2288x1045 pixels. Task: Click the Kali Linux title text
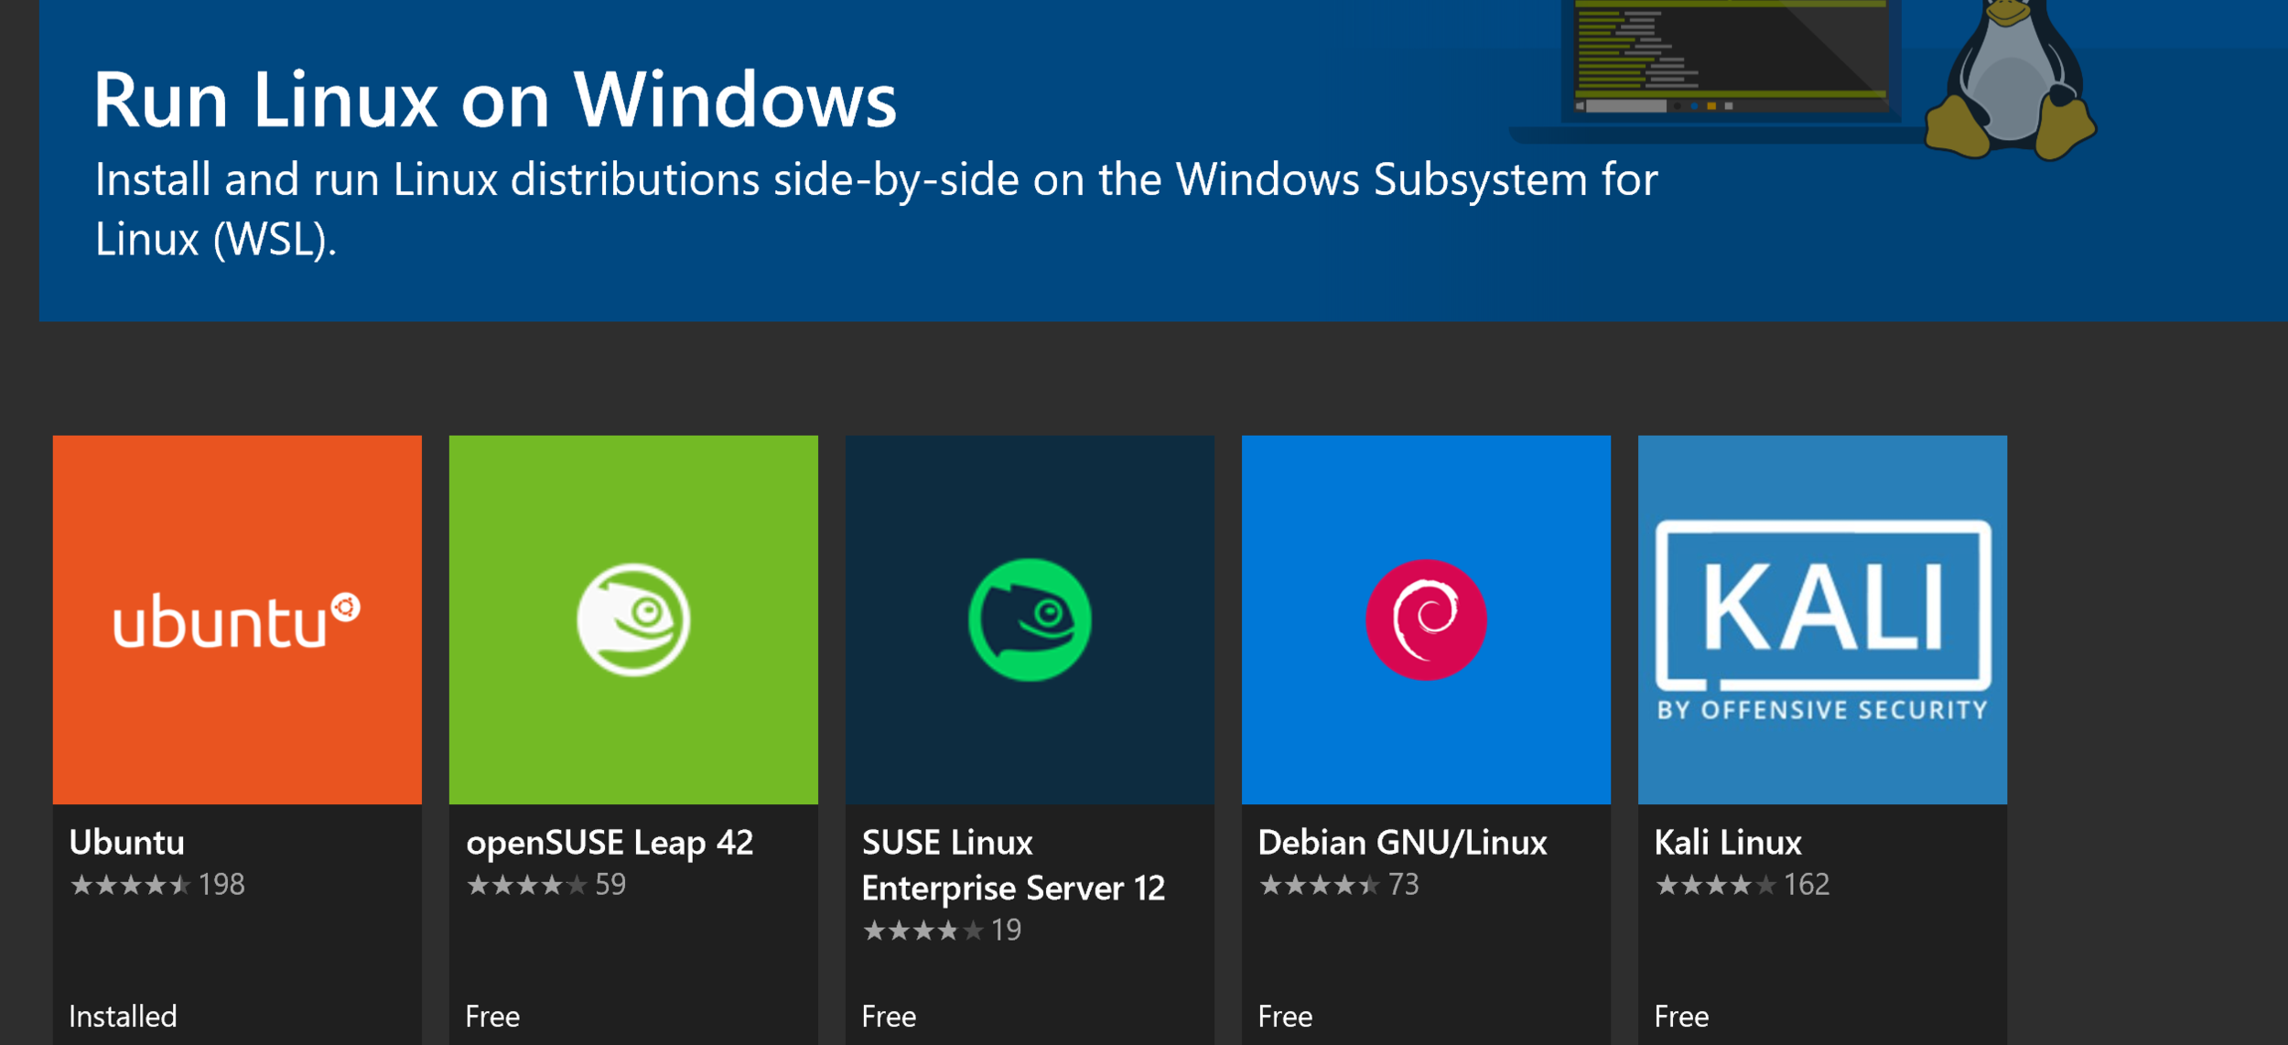(1728, 842)
